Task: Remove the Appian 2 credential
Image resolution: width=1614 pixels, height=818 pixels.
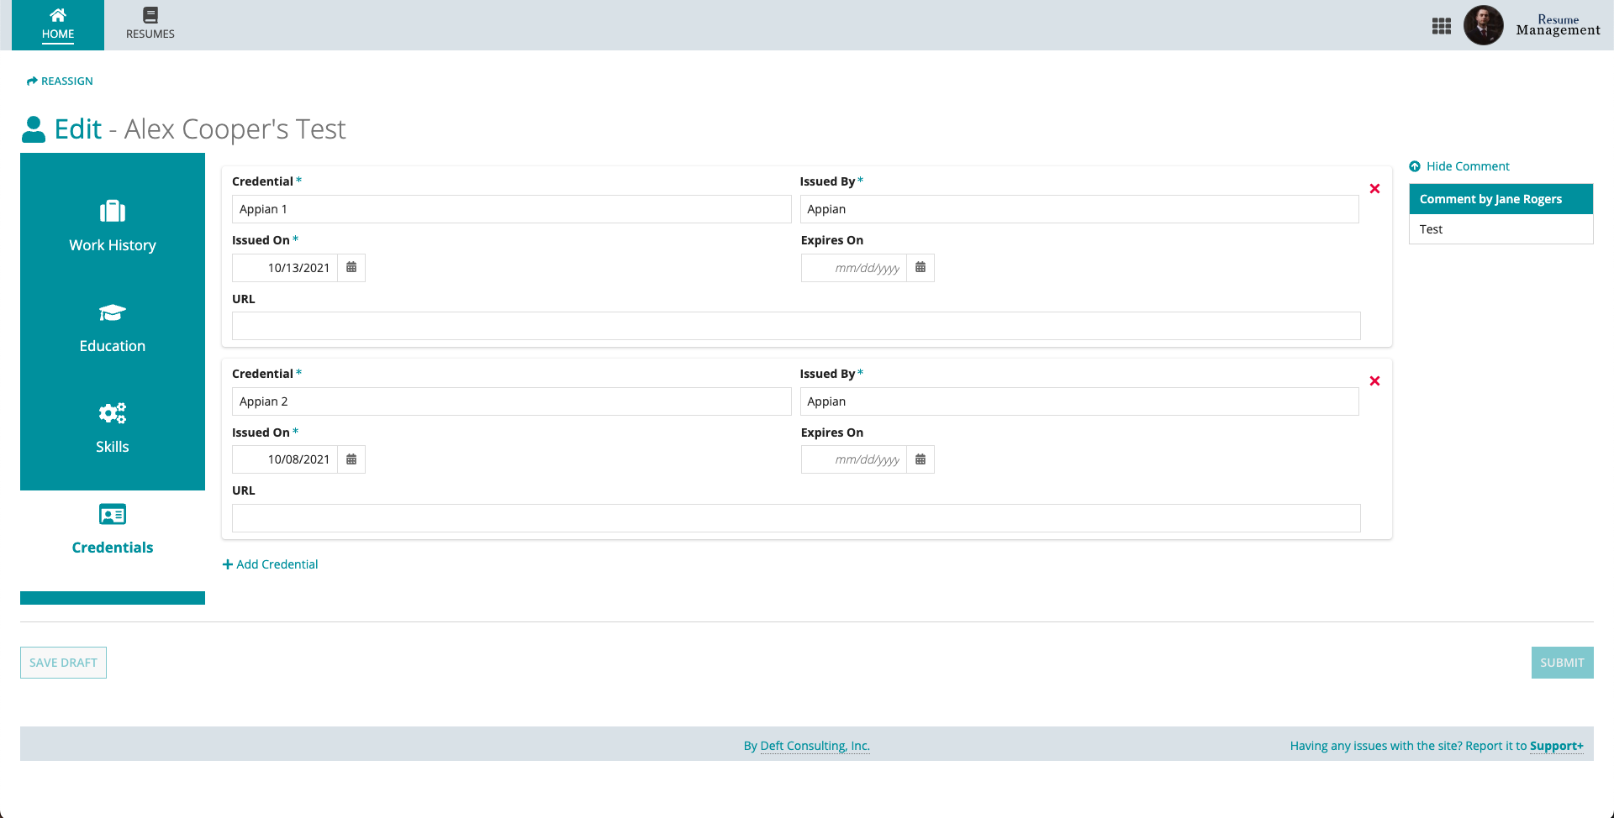Action: click(1375, 381)
